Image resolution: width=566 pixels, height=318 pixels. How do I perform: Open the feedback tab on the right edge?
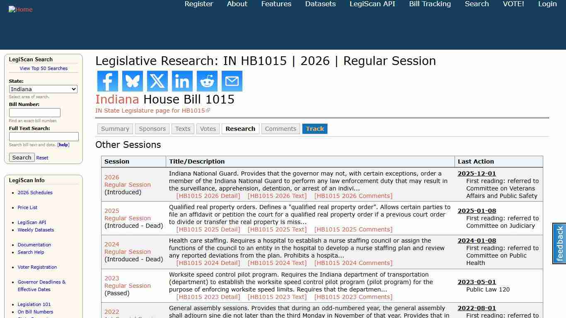point(559,244)
